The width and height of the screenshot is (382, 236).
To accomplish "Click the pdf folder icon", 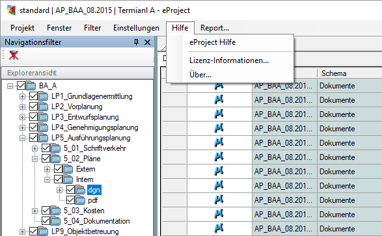I will 81,200.
